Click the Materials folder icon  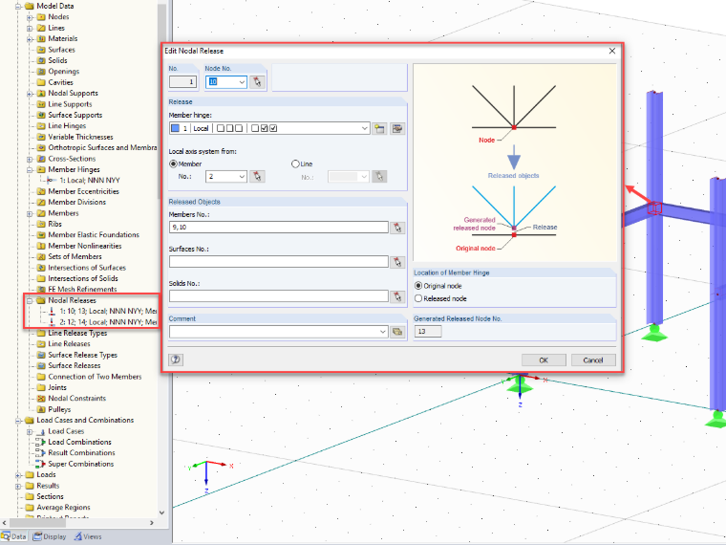click(41, 39)
